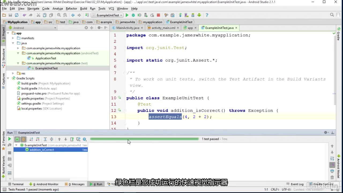Expand the manifests folder
The height and width of the screenshot is (193, 343).
coord(13,38)
